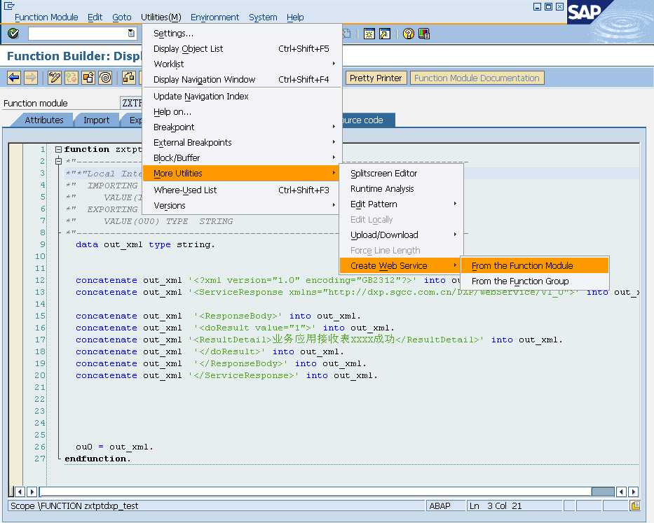The height and width of the screenshot is (523, 654).
Task: Click the Forward arrow icon
Action: pos(30,78)
